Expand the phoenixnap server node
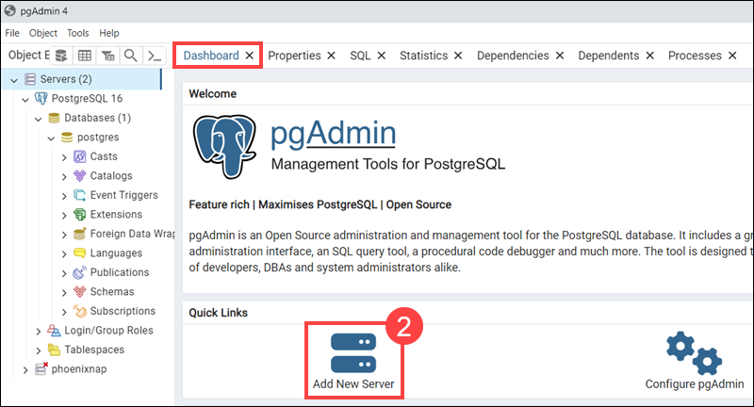 tap(25, 370)
